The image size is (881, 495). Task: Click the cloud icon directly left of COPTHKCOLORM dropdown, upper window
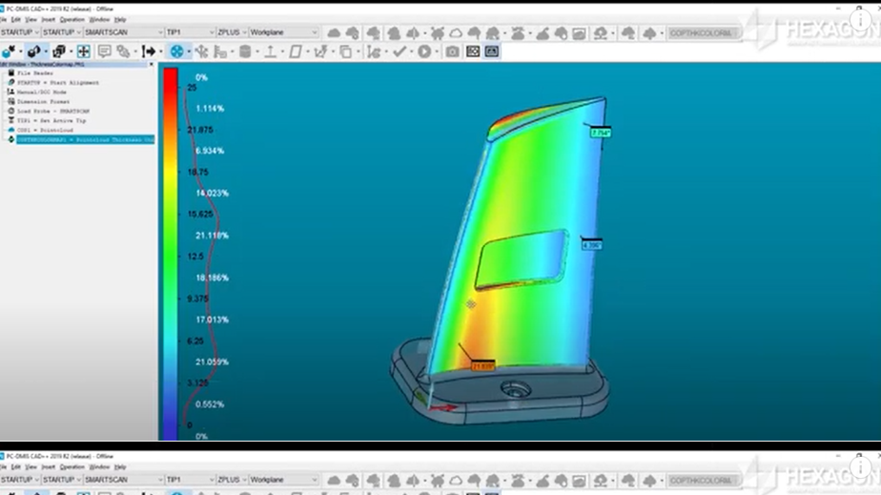[649, 33]
